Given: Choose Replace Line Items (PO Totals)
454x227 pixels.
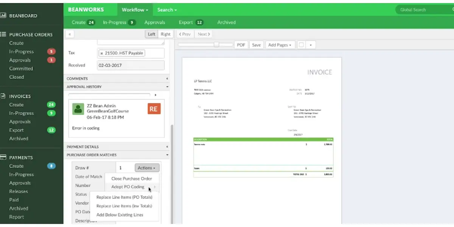Looking at the screenshot, I should click(x=124, y=197).
